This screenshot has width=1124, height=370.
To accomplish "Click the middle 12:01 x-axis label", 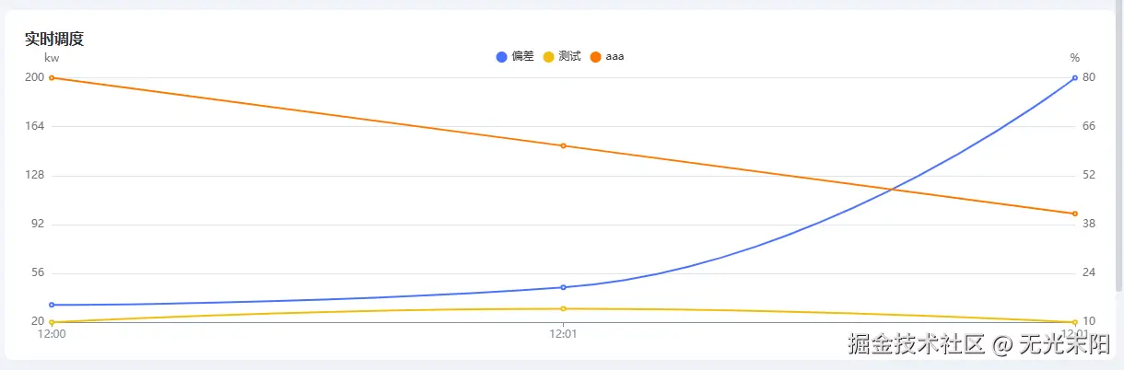I will pos(563,334).
